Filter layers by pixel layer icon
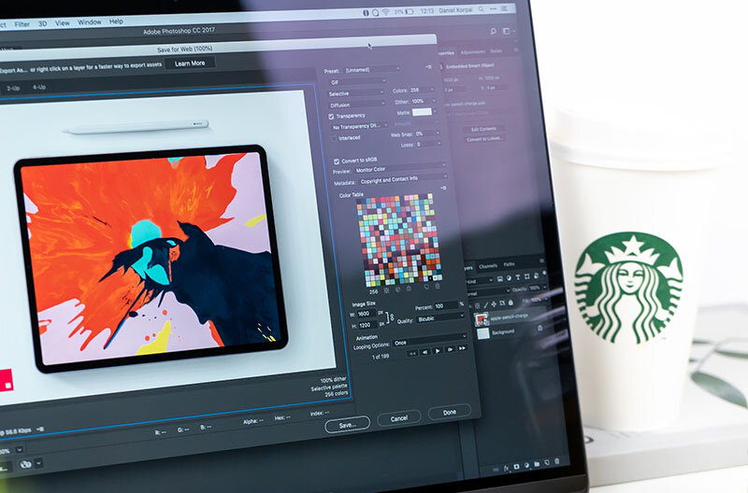 [499, 278]
